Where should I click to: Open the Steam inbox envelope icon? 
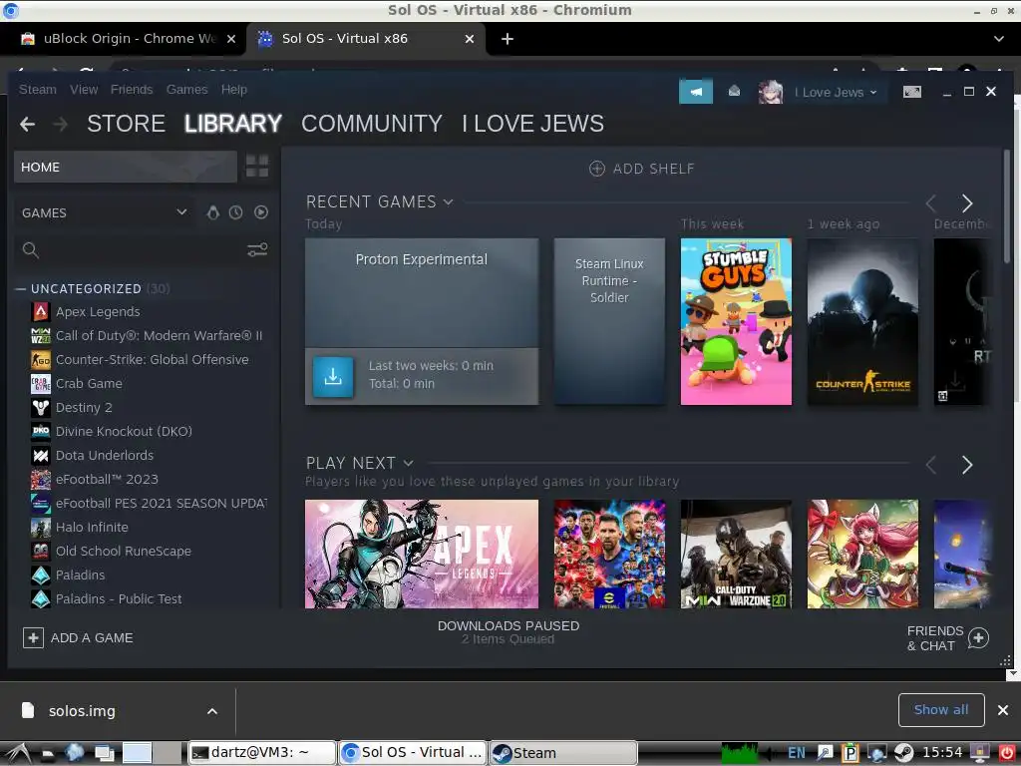734,92
